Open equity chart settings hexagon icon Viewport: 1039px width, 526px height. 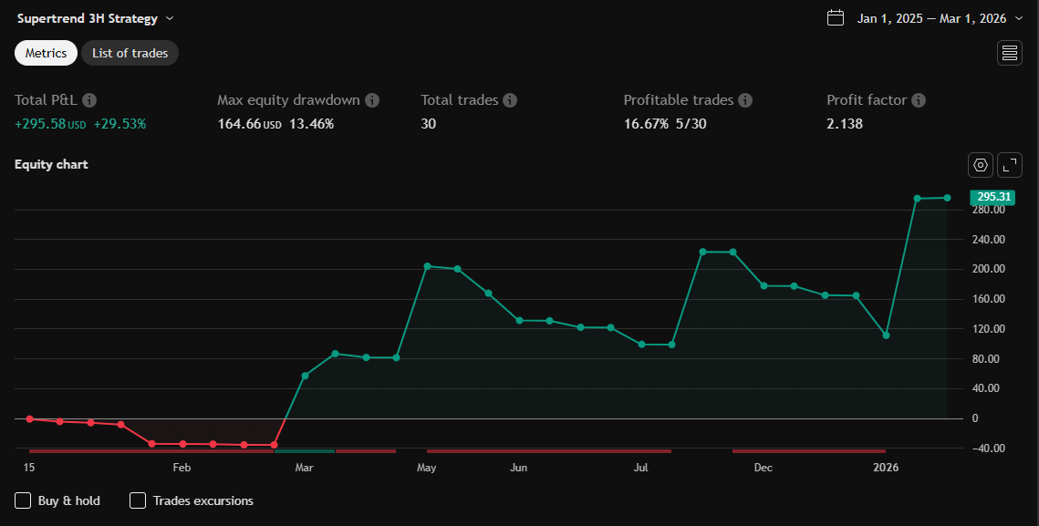coord(981,165)
